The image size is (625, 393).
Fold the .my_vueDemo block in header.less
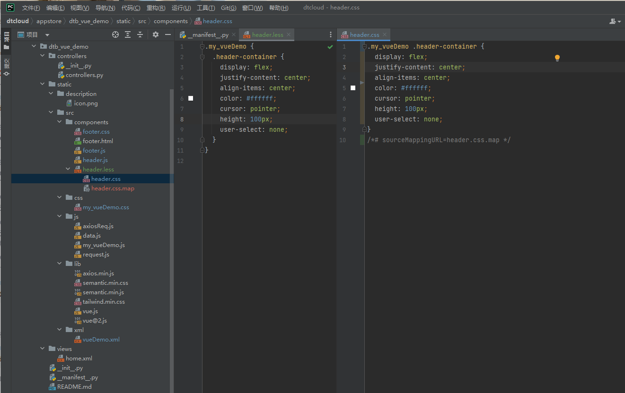tap(202, 47)
